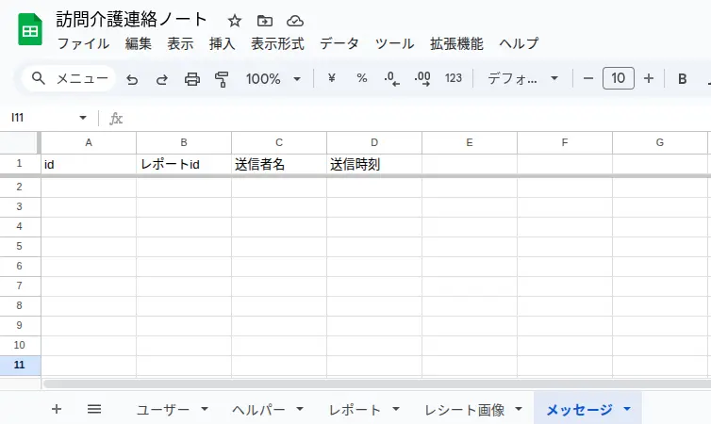This screenshot has width=711, height=424.
Task: Add a new sheet with plus button
Action: 57,409
